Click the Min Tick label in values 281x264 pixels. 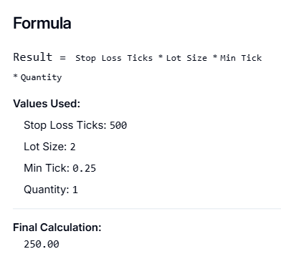pos(47,168)
